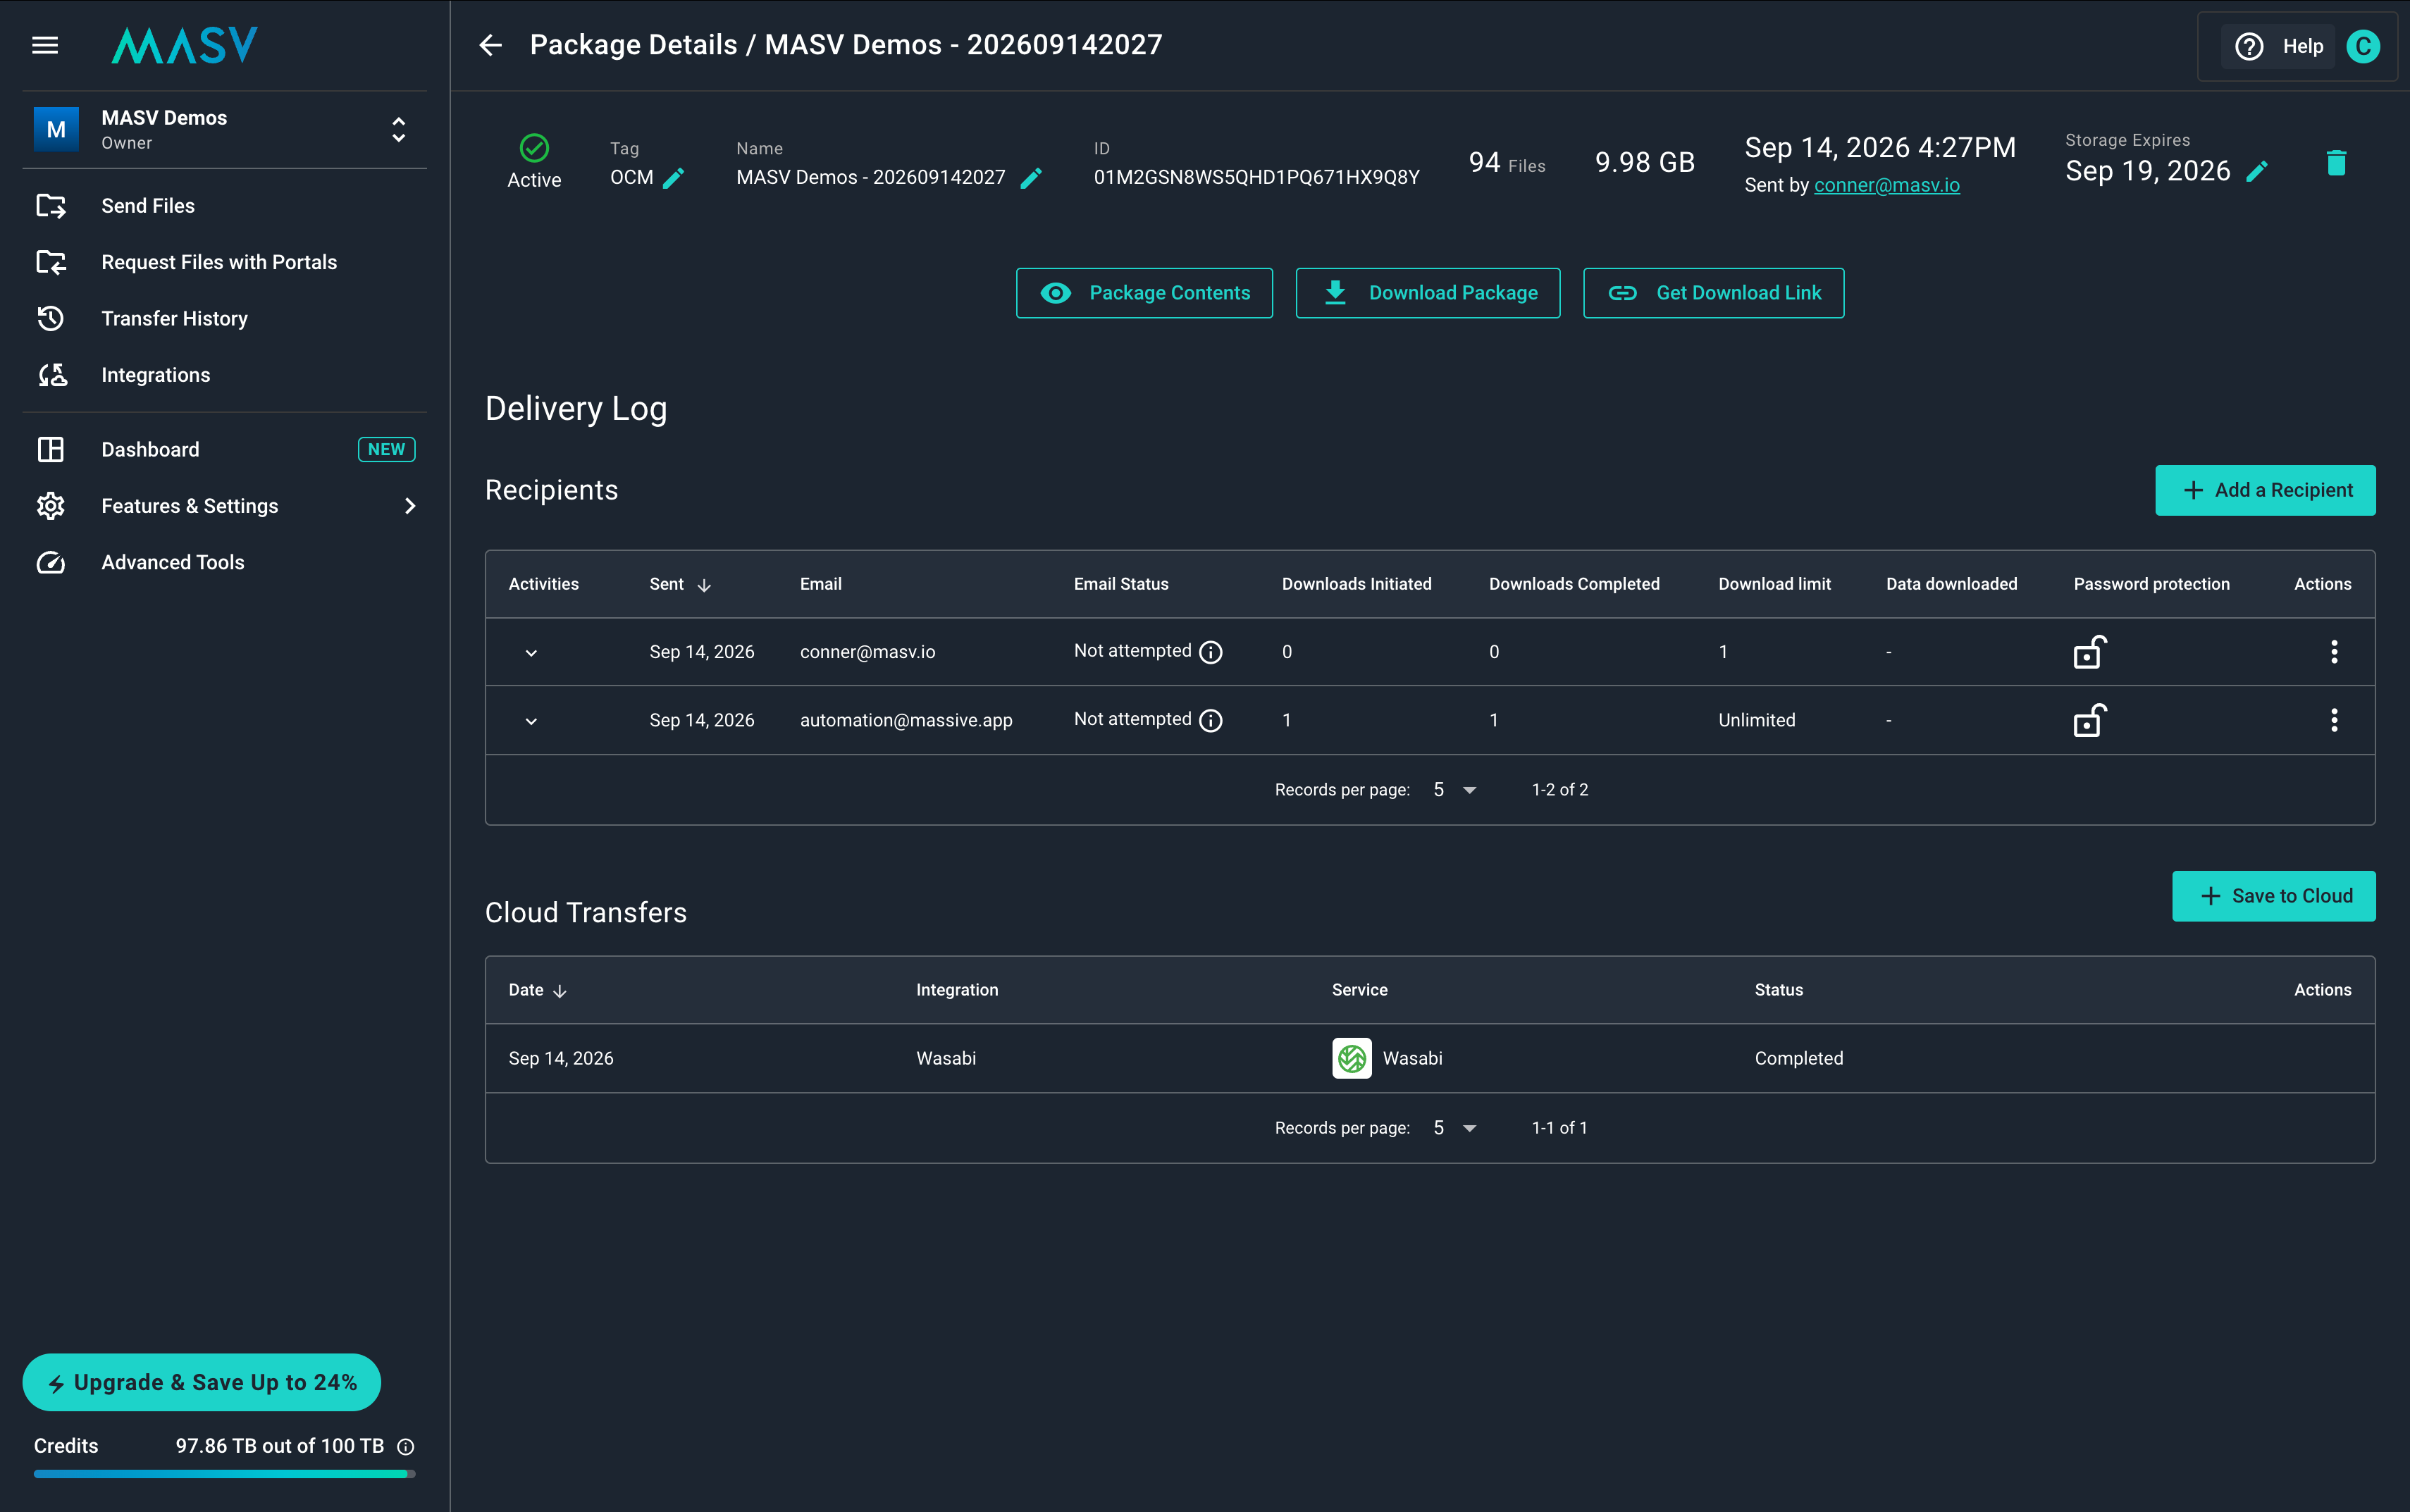Click the password lock for conner@masv.io
The width and height of the screenshot is (2410, 1512).
click(2090, 652)
